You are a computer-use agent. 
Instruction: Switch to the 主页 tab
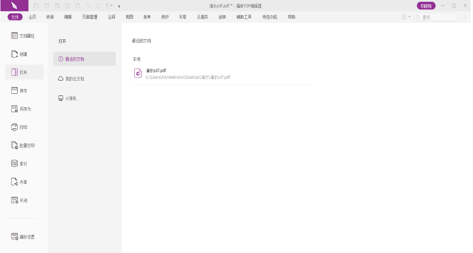tap(32, 17)
